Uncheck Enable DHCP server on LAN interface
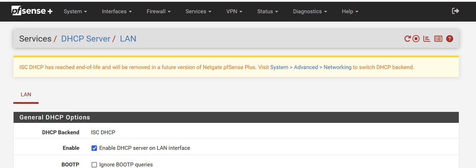 94,148
